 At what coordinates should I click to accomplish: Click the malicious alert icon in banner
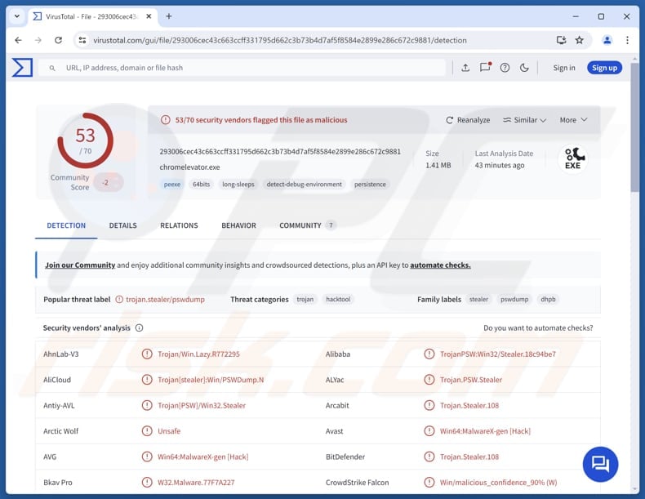point(166,120)
